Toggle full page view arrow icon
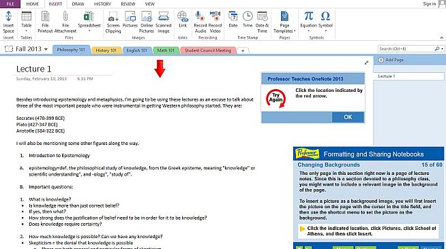The image size is (446, 249). click(366, 63)
